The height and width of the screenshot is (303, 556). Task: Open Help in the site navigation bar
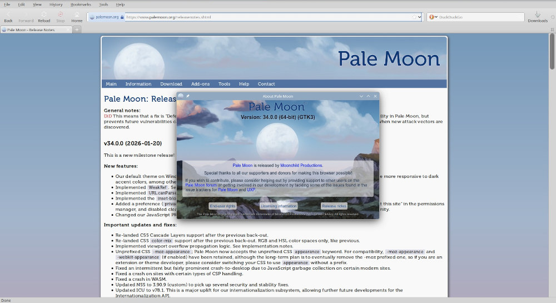(x=244, y=84)
